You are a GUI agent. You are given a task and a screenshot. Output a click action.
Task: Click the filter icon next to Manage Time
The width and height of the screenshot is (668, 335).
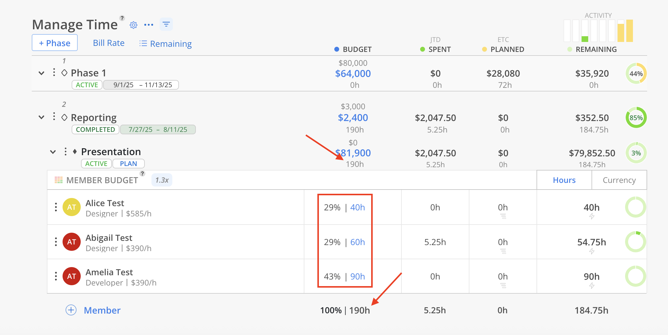(x=166, y=24)
